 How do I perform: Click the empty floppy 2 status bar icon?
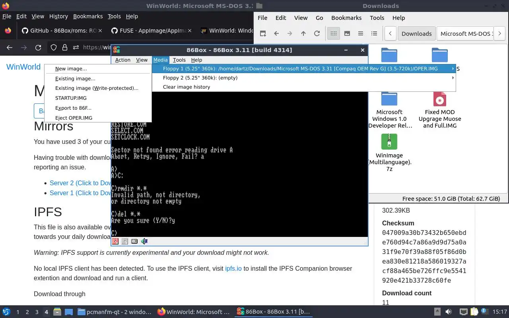tap(125, 241)
